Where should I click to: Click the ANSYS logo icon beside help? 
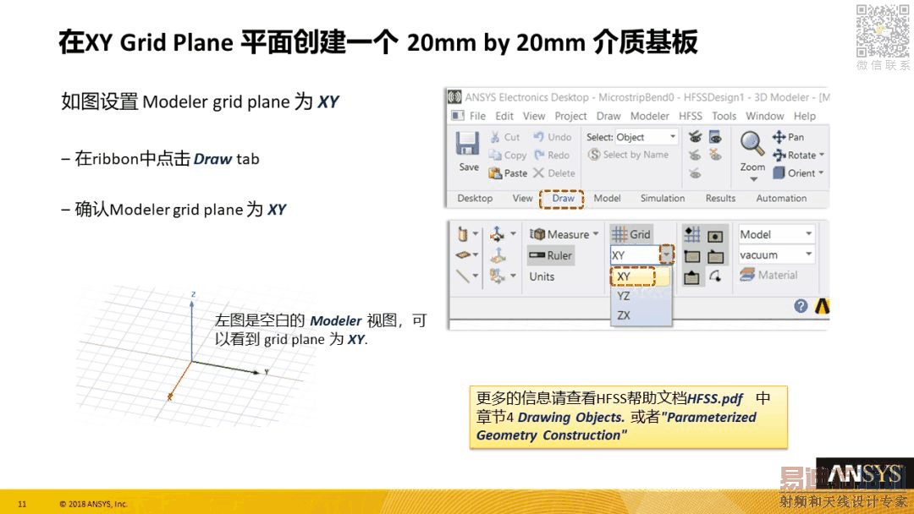click(x=822, y=305)
